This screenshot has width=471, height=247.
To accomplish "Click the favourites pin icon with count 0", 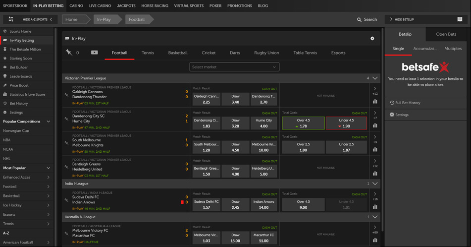I will [x=69, y=53].
